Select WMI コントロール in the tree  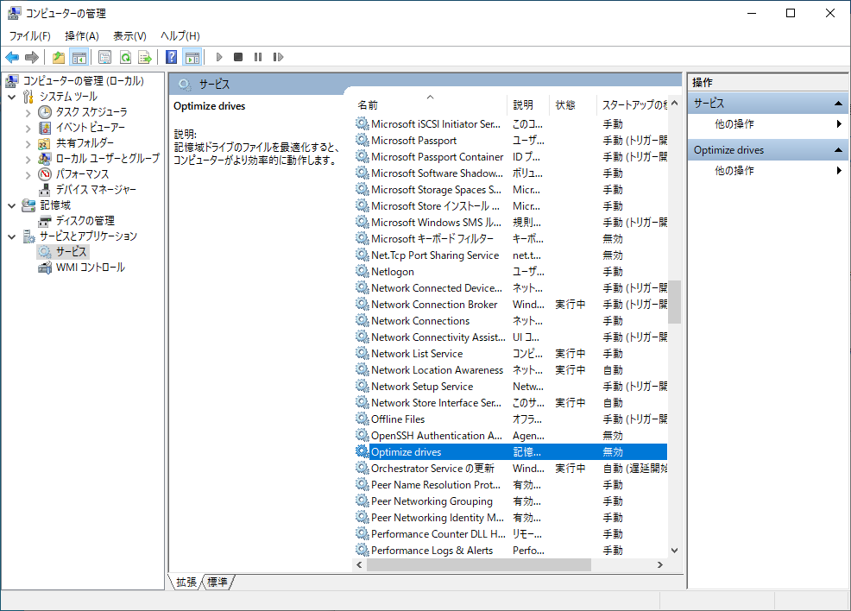pyautogui.click(x=90, y=268)
